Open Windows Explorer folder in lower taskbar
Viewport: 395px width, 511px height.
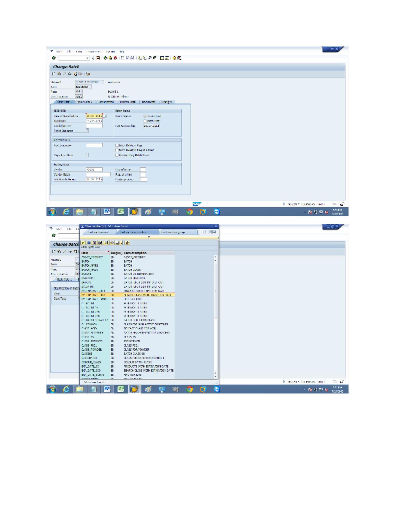[x=80, y=389]
